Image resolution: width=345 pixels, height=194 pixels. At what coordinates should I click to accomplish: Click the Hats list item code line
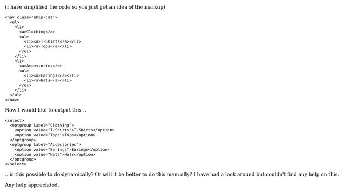(x=48, y=80)
